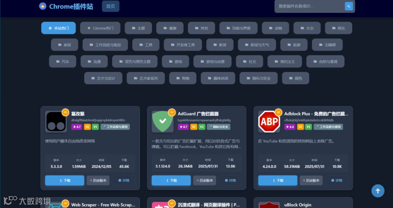
Task: Click the 篡改猴 extension icon
Action: coord(56,122)
